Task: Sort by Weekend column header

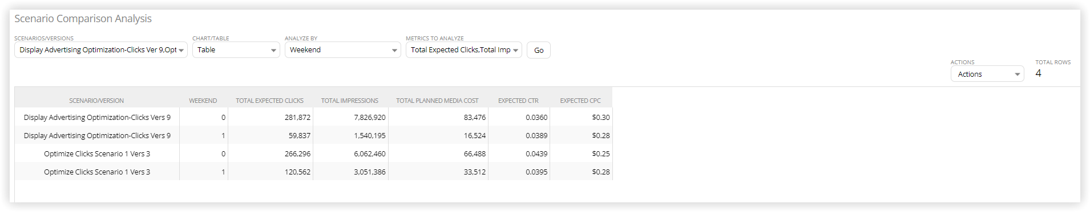Action: point(203,101)
